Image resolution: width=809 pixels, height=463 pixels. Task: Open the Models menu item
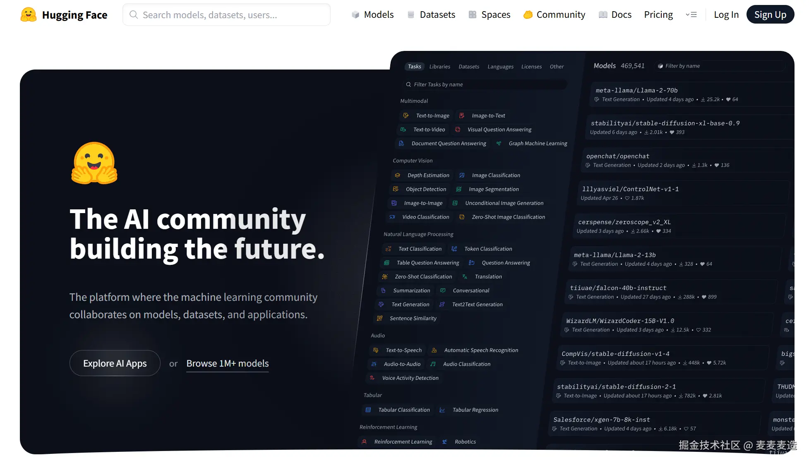coord(378,15)
